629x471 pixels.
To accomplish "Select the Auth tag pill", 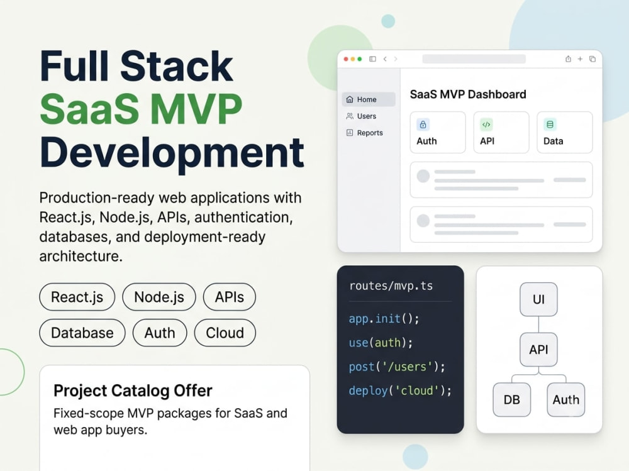I will (160, 333).
